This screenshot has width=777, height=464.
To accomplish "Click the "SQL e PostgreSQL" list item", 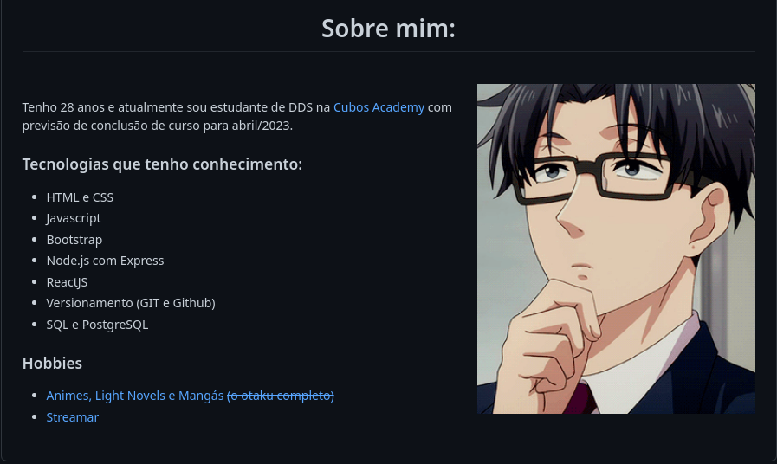I will click(97, 325).
